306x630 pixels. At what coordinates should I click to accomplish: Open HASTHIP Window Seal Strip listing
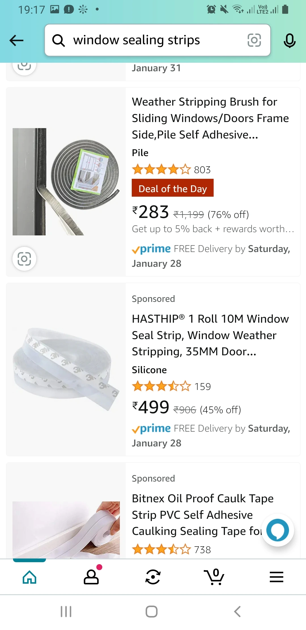pos(210,335)
